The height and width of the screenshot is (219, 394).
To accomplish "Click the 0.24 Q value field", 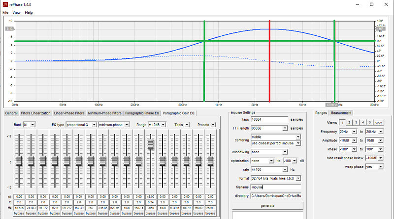I will point(151,202).
